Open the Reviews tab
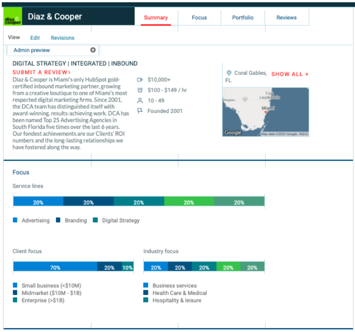This screenshot has width=355, height=332. [x=287, y=18]
